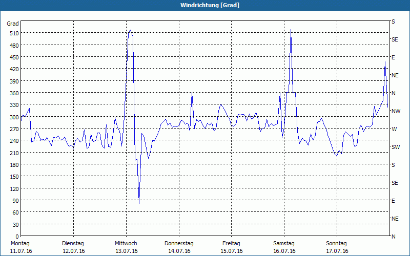
Task: Select the 480 y-axis value
Action: (14, 46)
